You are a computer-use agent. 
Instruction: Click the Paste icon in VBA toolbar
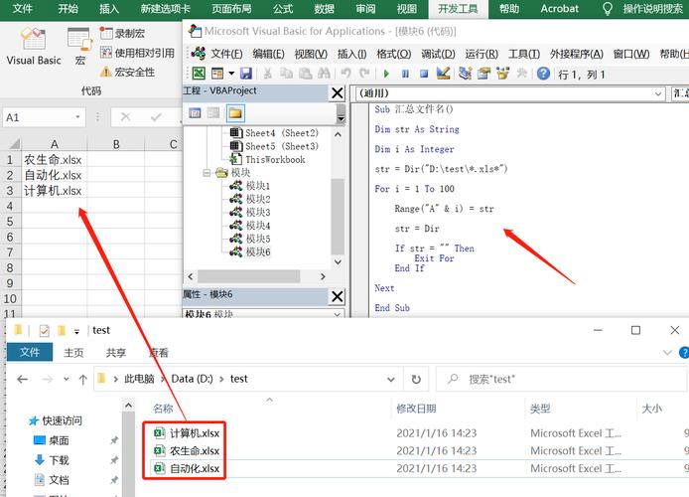click(305, 74)
